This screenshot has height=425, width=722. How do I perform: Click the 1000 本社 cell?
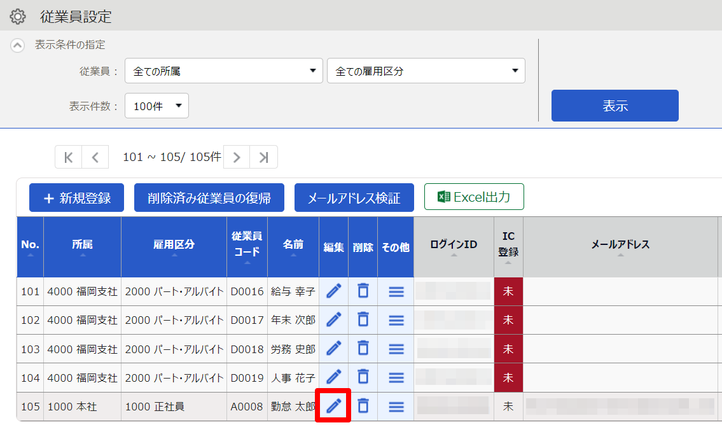pyautogui.click(x=83, y=407)
